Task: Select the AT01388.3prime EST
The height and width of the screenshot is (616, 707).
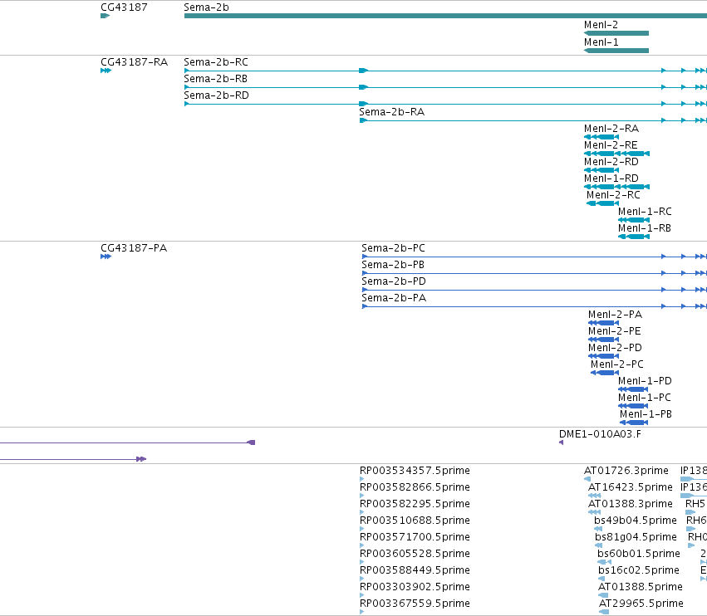Action: 595,512
